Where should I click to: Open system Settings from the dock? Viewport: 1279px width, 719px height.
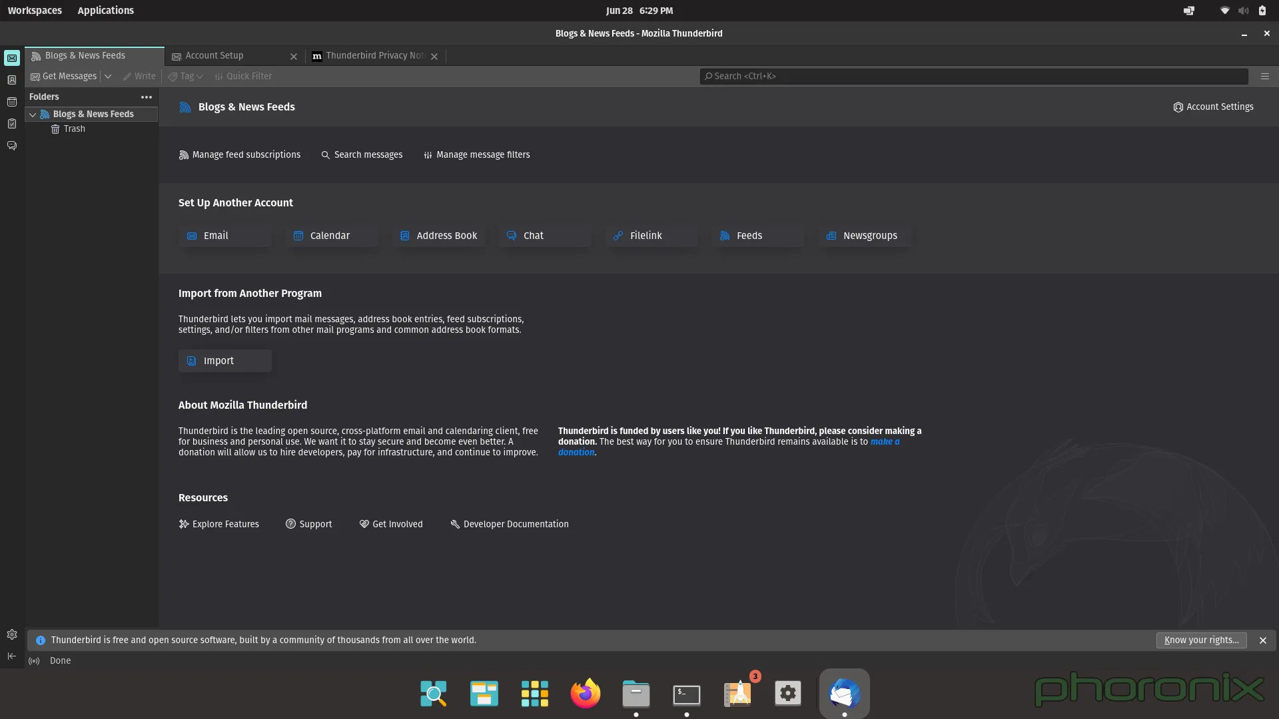[x=788, y=694]
